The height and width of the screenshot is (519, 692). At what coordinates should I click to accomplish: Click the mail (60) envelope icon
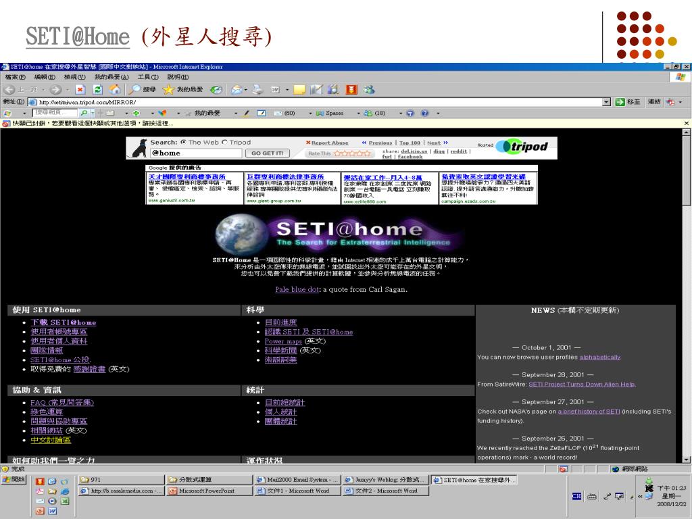(x=278, y=113)
